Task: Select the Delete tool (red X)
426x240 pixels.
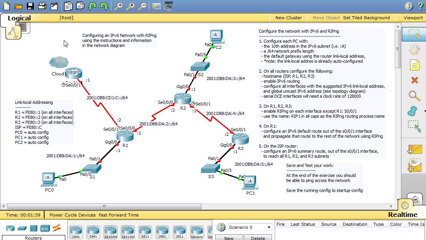Action: click(415, 80)
